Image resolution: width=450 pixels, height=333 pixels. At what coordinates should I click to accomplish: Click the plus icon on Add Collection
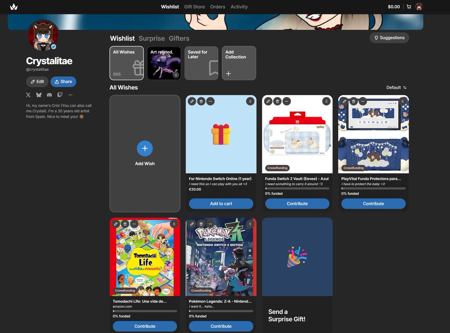coord(228,74)
